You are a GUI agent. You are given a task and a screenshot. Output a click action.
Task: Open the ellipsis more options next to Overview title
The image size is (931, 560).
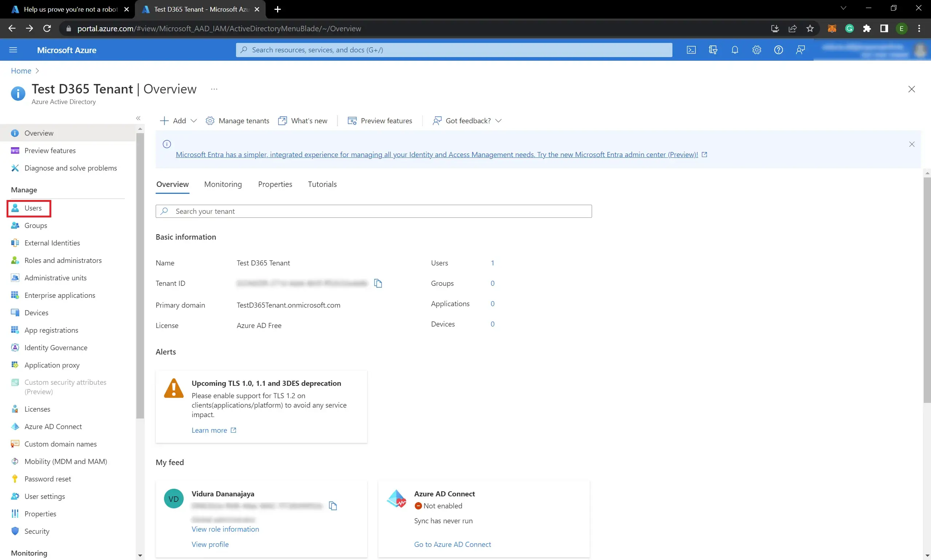pyautogui.click(x=214, y=89)
